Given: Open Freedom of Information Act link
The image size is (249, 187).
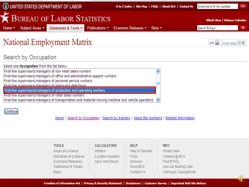Looking at the screenshot, I should pyautogui.click(x=62, y=183).
